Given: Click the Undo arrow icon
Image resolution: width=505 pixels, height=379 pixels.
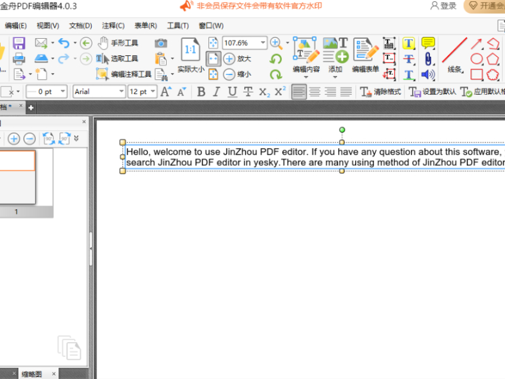Looking at the screenshot, I should point(64,43).
